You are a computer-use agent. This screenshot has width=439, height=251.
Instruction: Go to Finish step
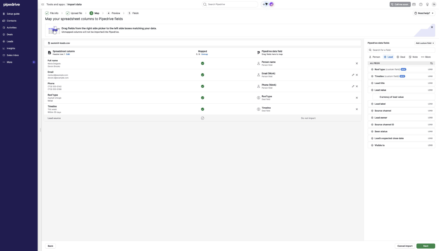click(x=133, y=13)
